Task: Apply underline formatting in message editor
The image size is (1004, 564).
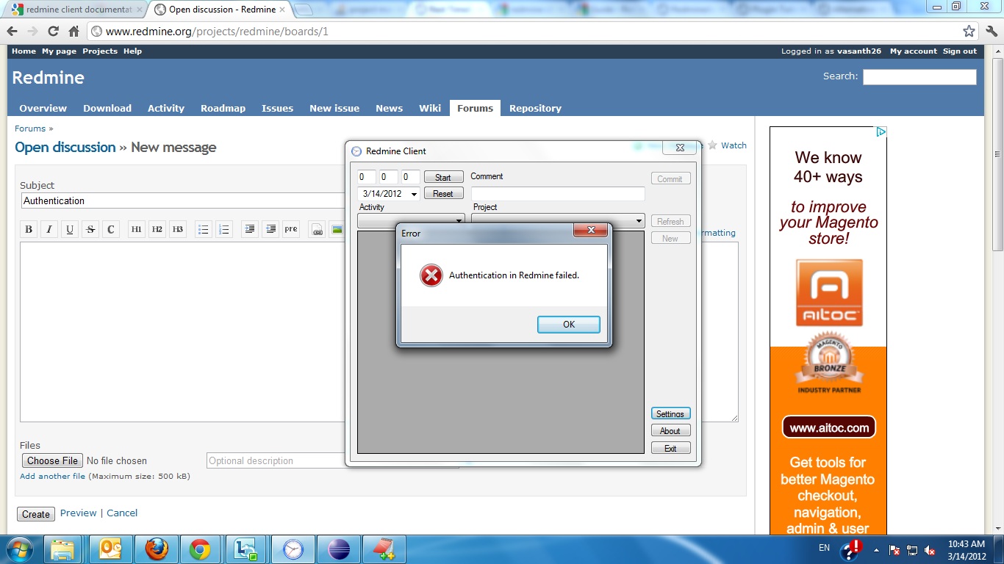Action: (70, 229)
